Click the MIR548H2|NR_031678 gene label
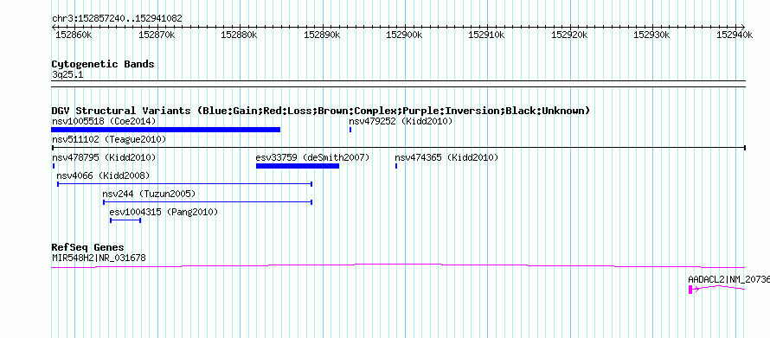770x338 pixels. (99, 258)
